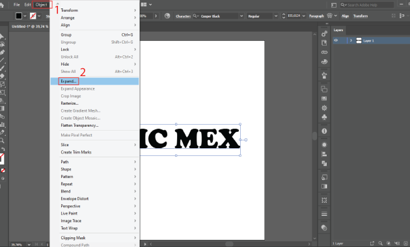Select the Line Segment tool
The width and height of the screenshot is (410, 247).
[x=2, y=60]
